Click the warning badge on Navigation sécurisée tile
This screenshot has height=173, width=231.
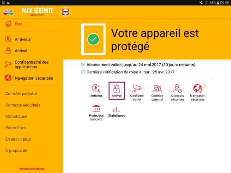tap(204, 85)
